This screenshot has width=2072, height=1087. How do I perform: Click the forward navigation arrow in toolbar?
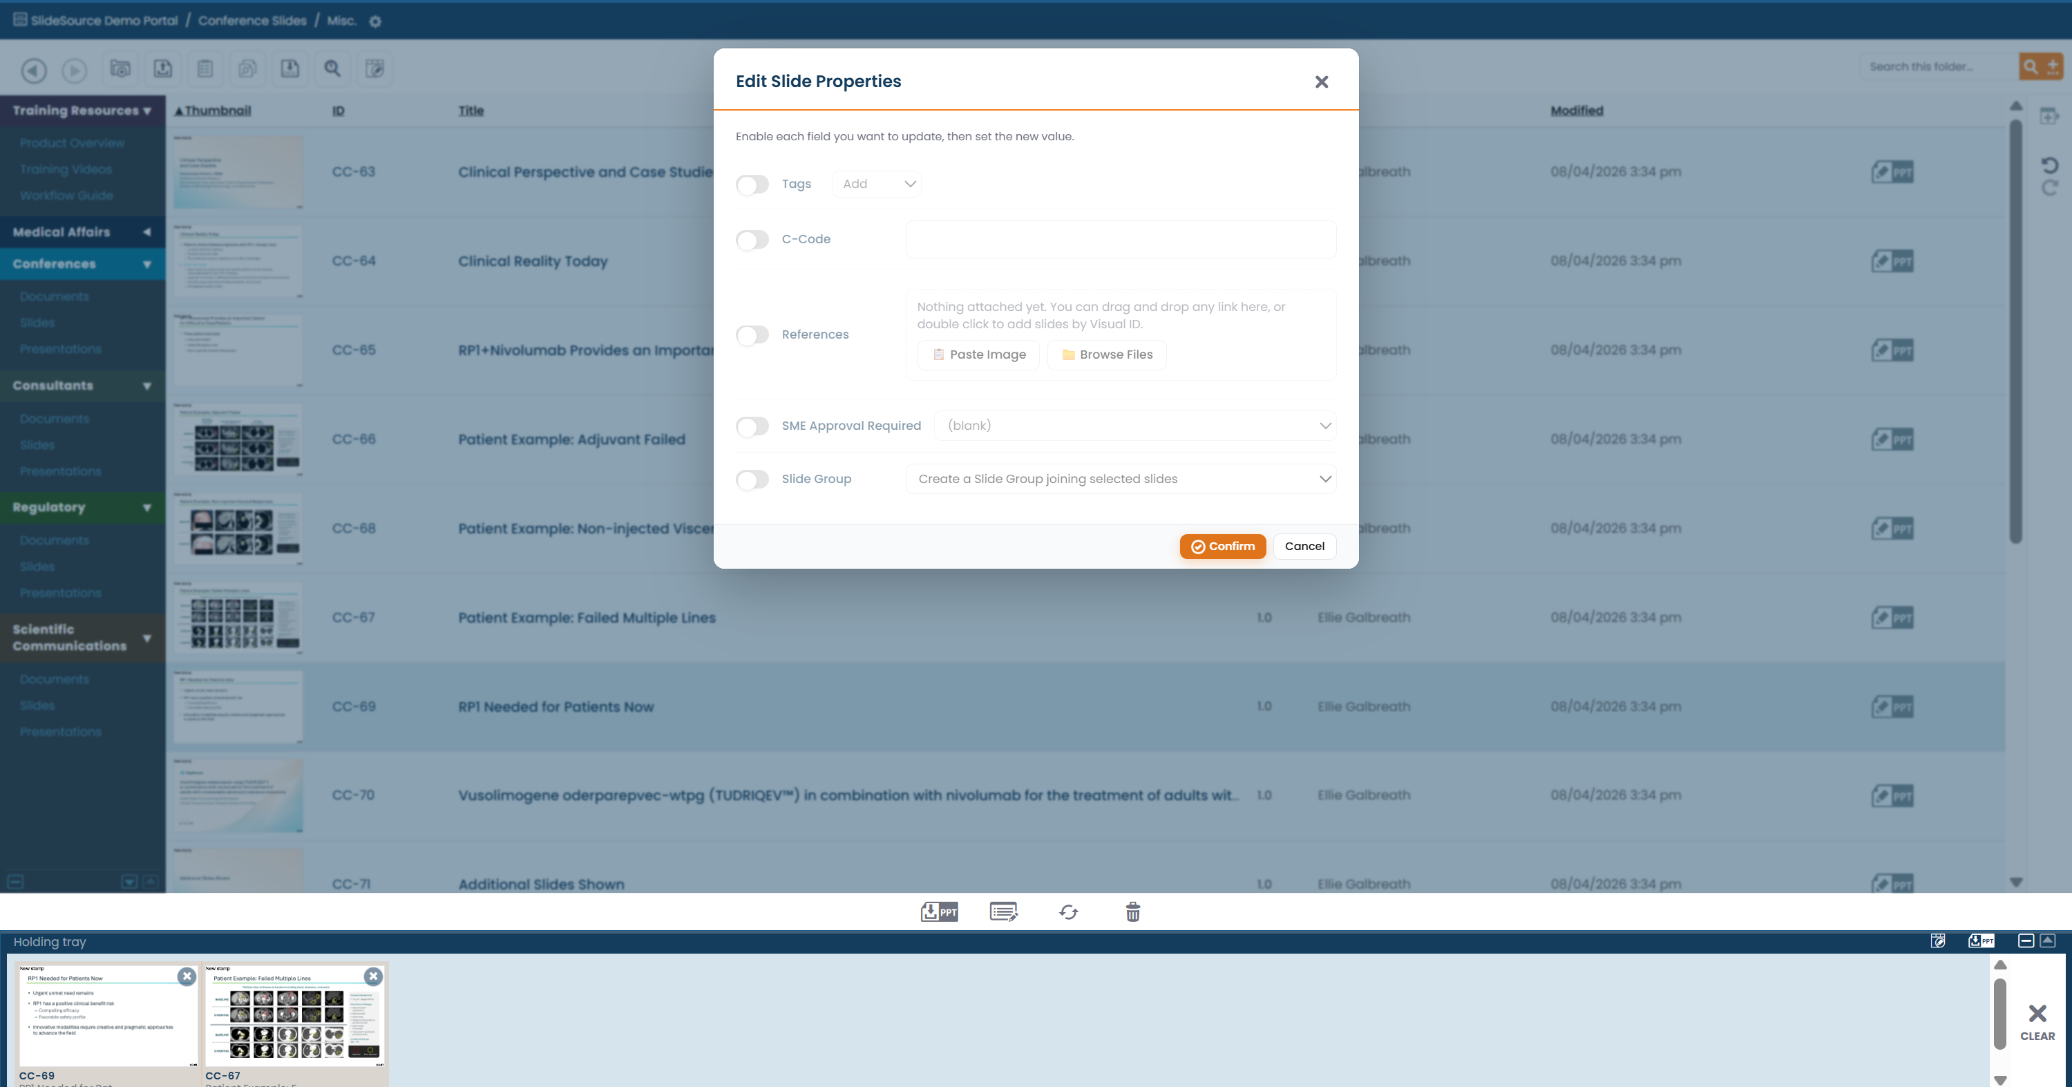coord(75,70)
